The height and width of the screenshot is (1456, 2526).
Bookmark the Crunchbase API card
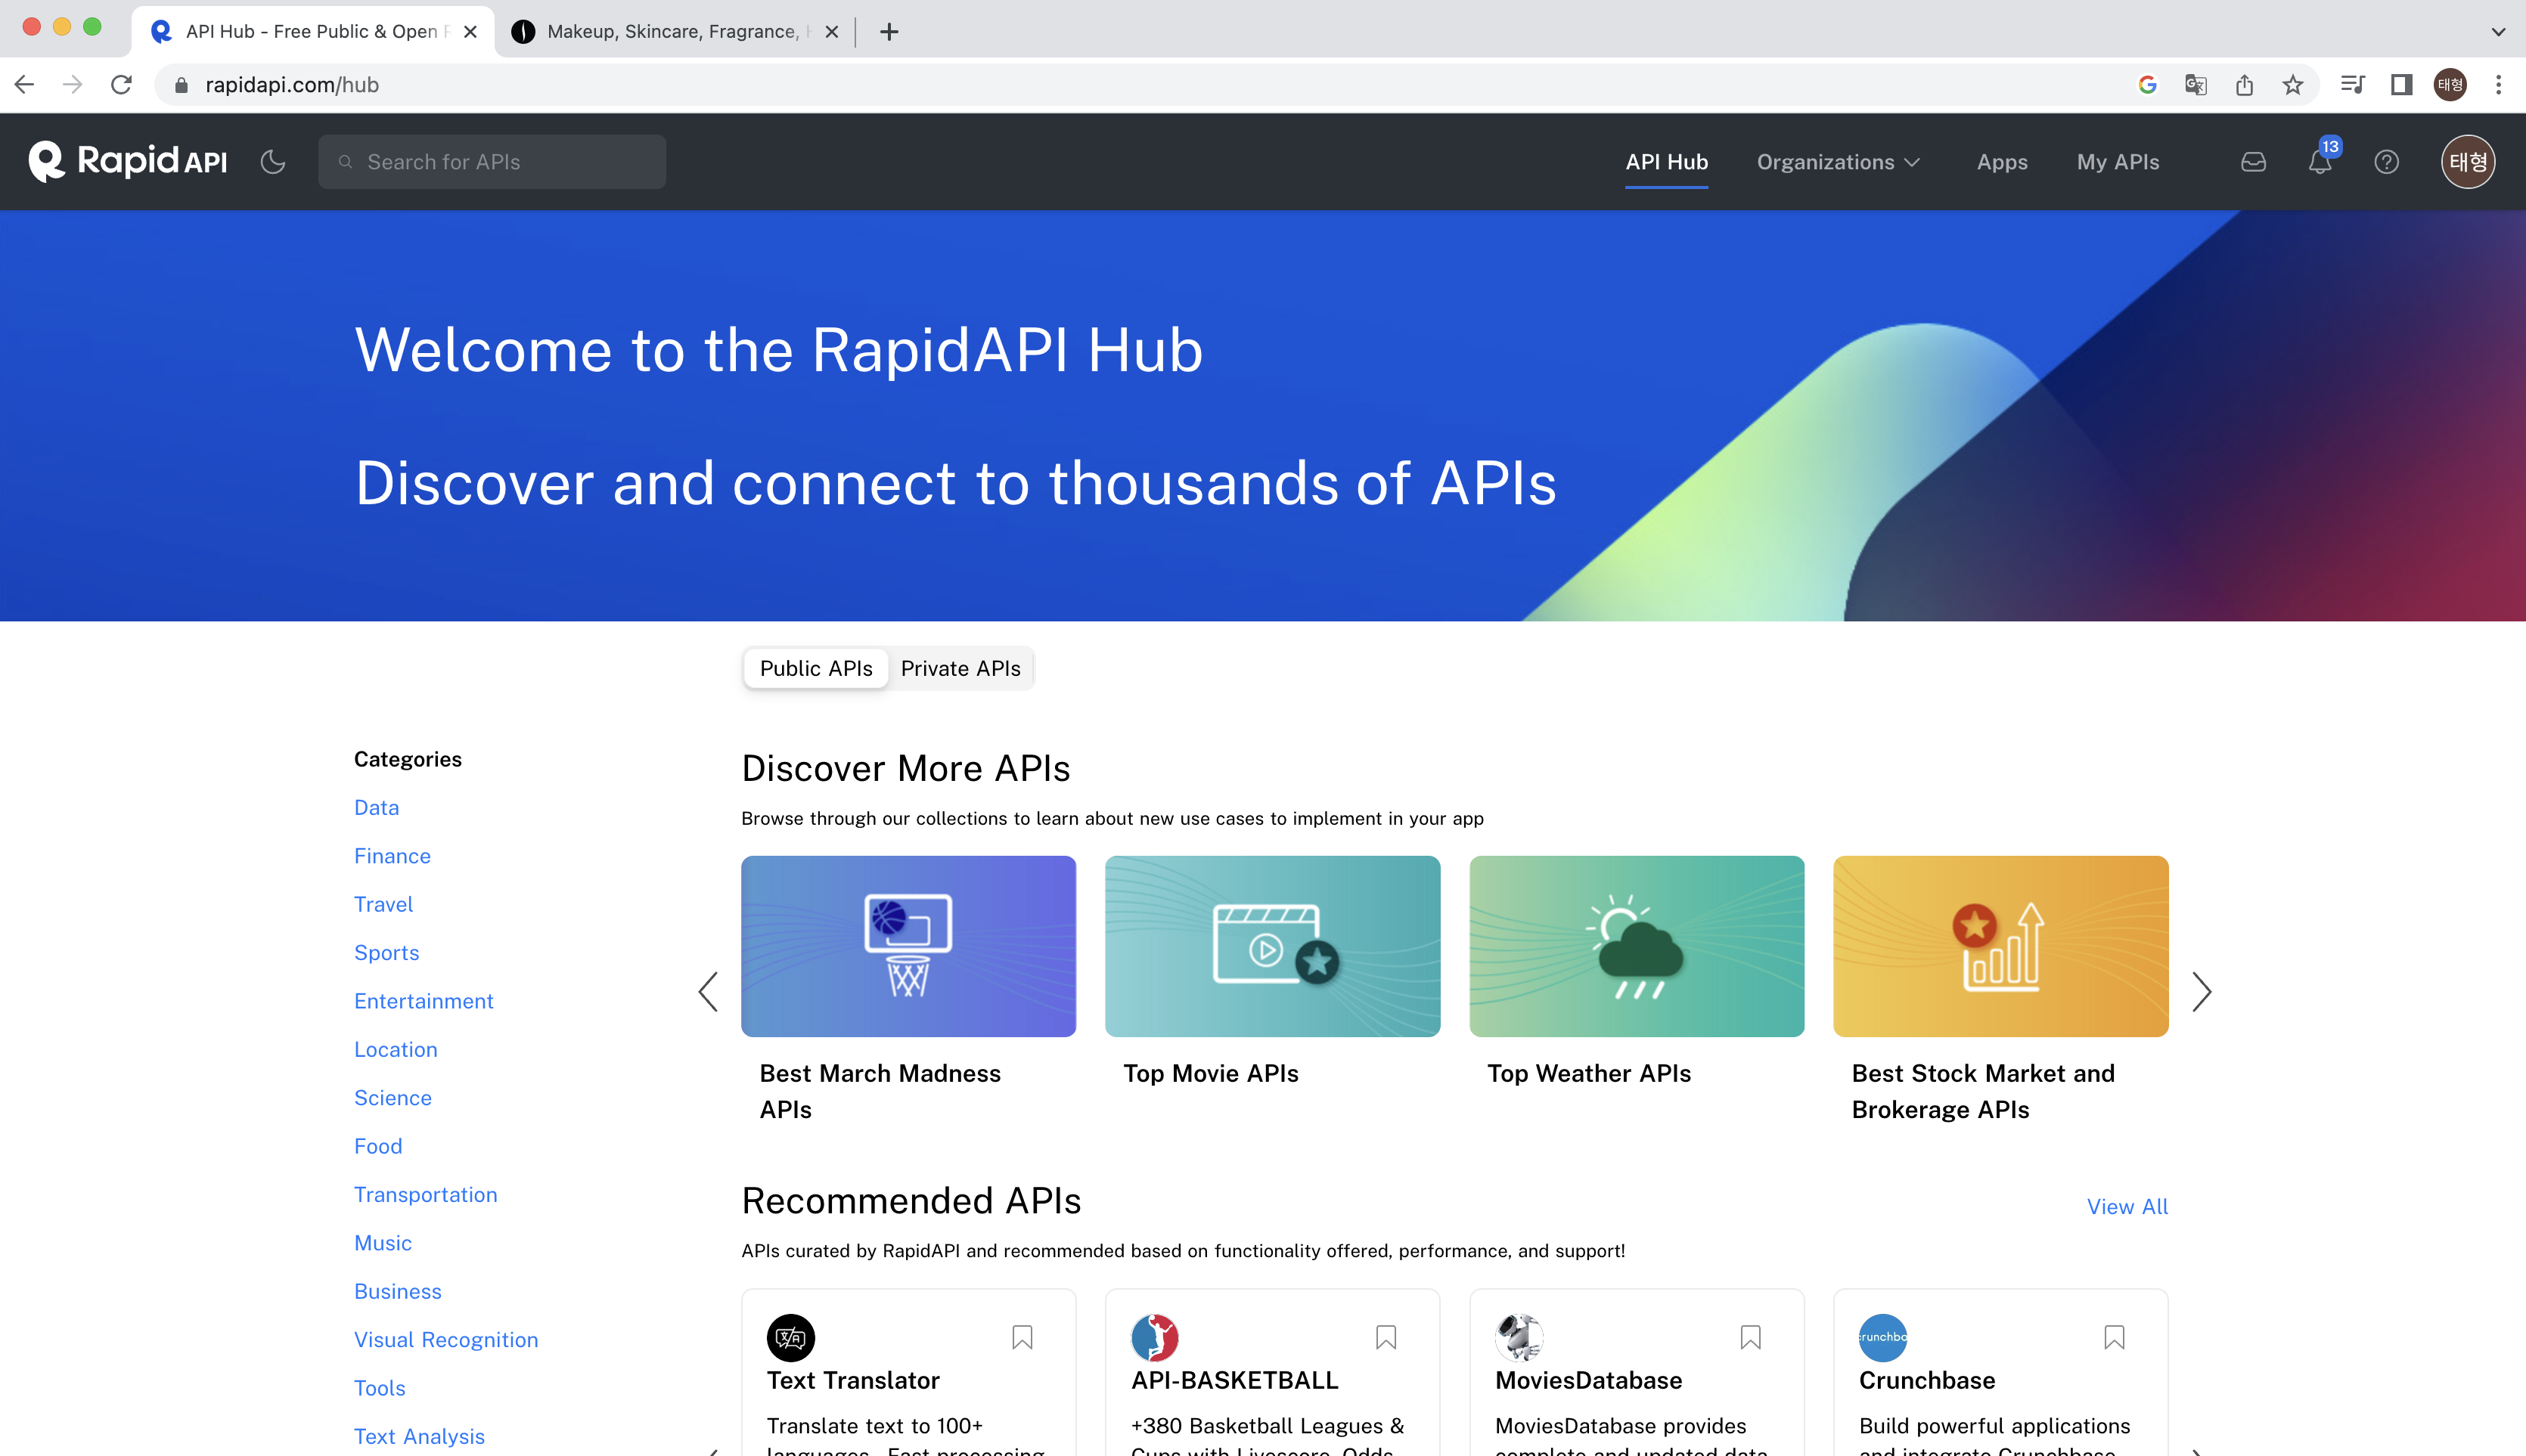[x=2114, y=1337]
